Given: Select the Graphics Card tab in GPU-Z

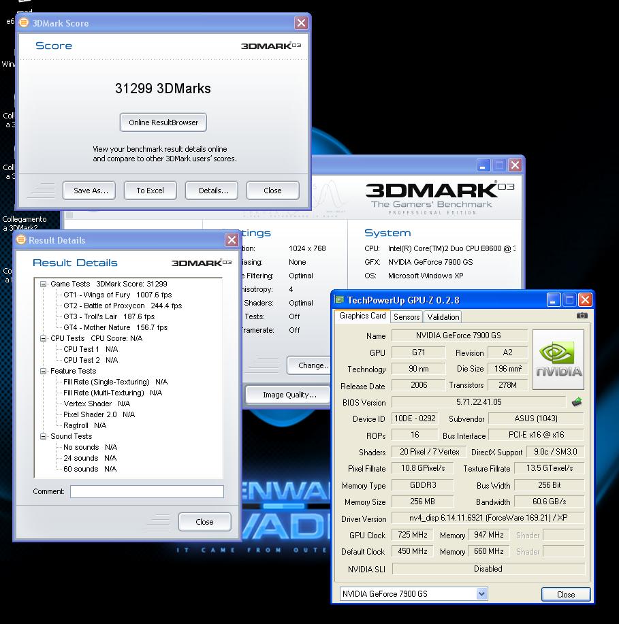Looking at the screenshot, I should tap(362, 316).
